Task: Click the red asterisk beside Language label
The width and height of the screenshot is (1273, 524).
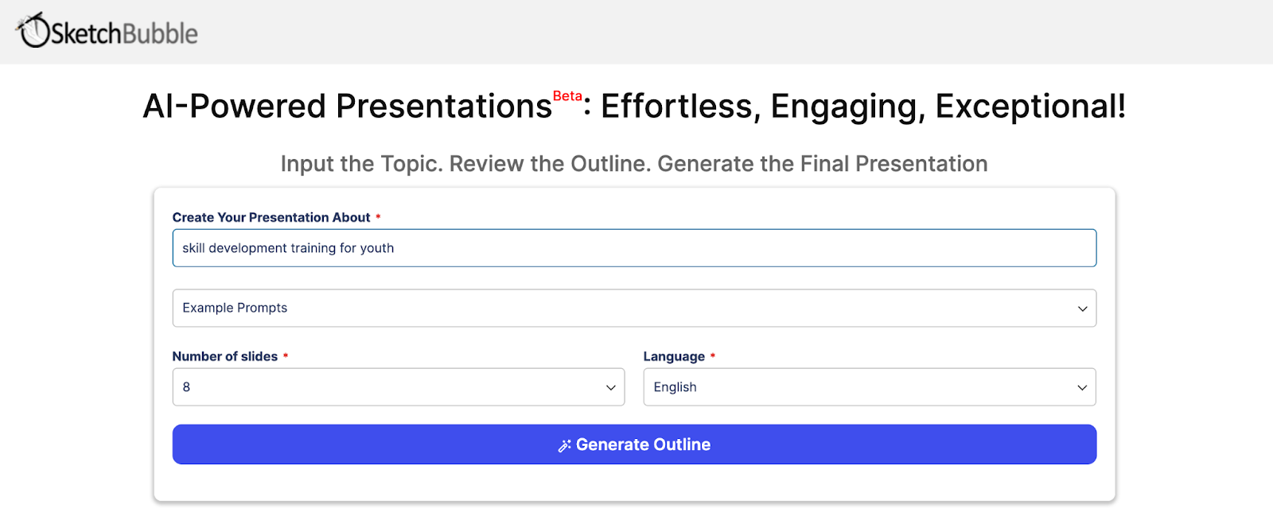Action: click(713, 356)
